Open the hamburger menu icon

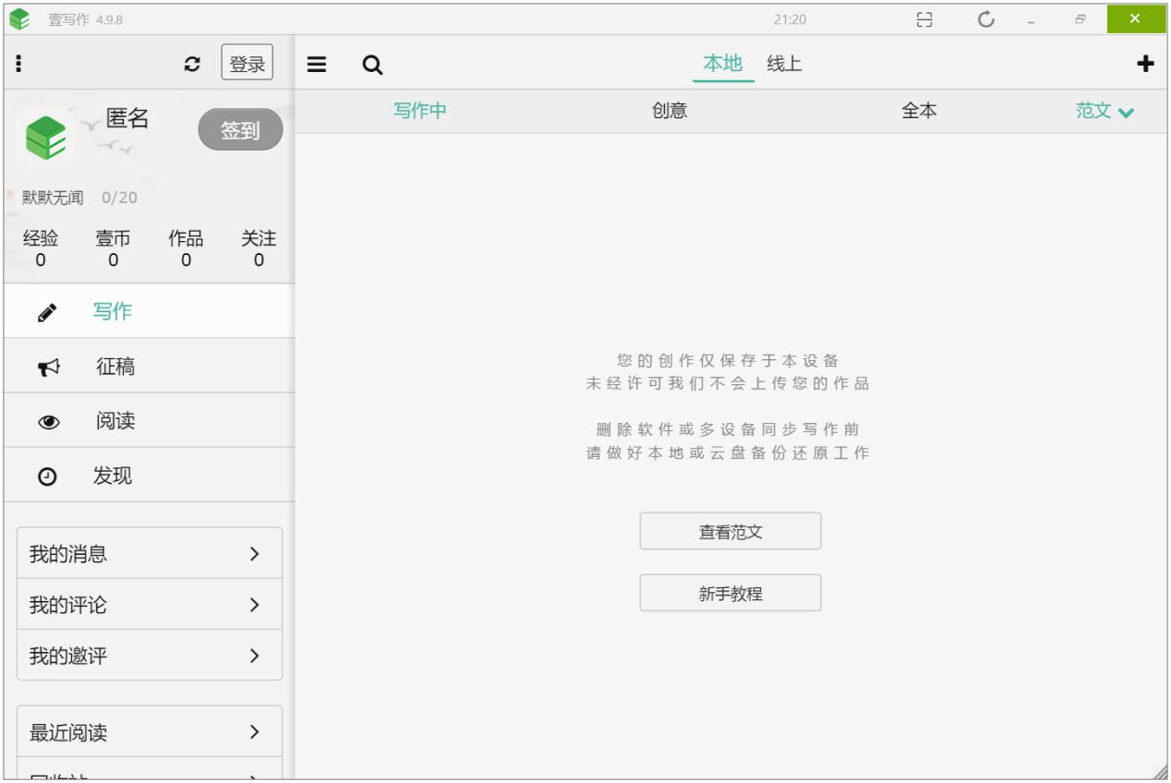[x=317, y=65]
